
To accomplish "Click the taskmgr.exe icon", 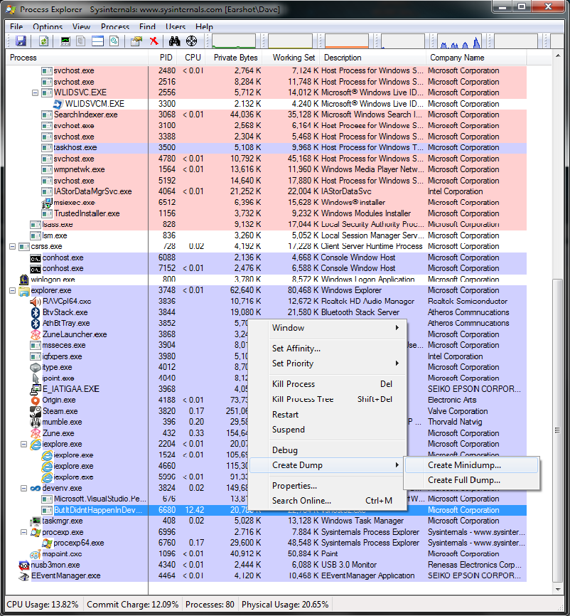I will (x=36, y=521).
